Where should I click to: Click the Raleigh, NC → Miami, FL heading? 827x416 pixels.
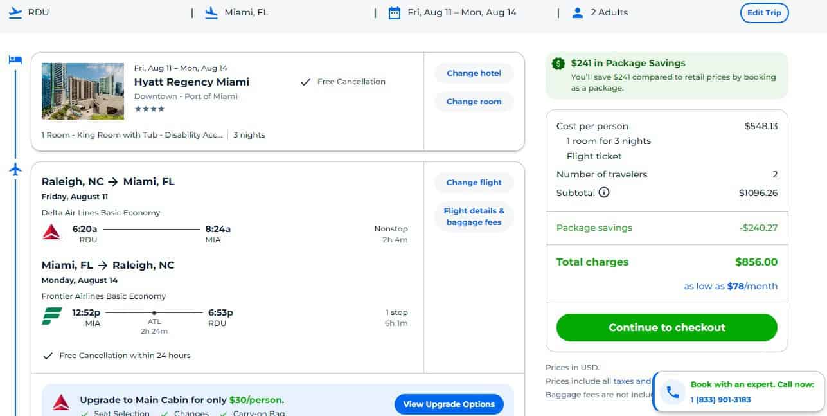click(x=108, y=182)
